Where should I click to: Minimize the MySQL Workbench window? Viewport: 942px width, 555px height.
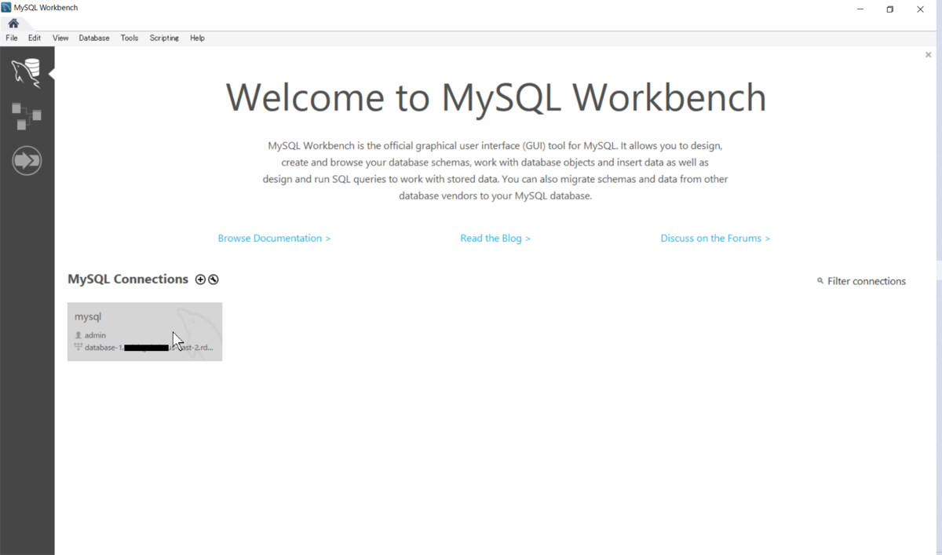point(860,9)
